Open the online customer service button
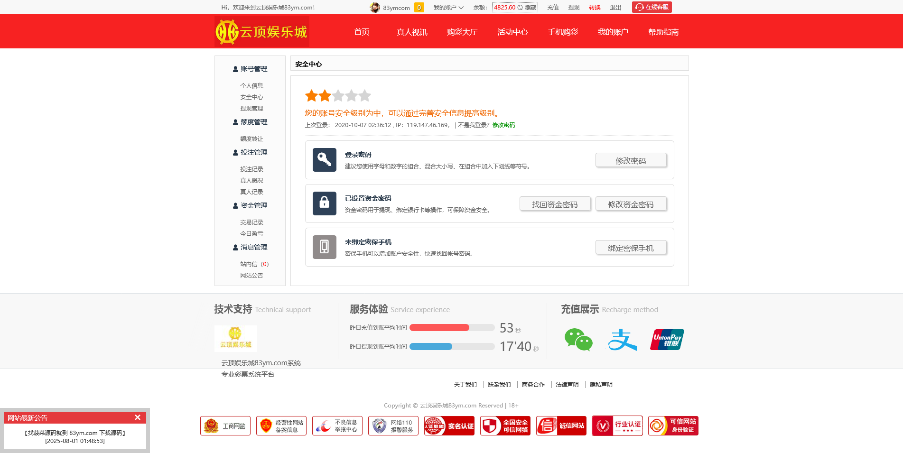903x453 pixels. (x=652, y=7)
